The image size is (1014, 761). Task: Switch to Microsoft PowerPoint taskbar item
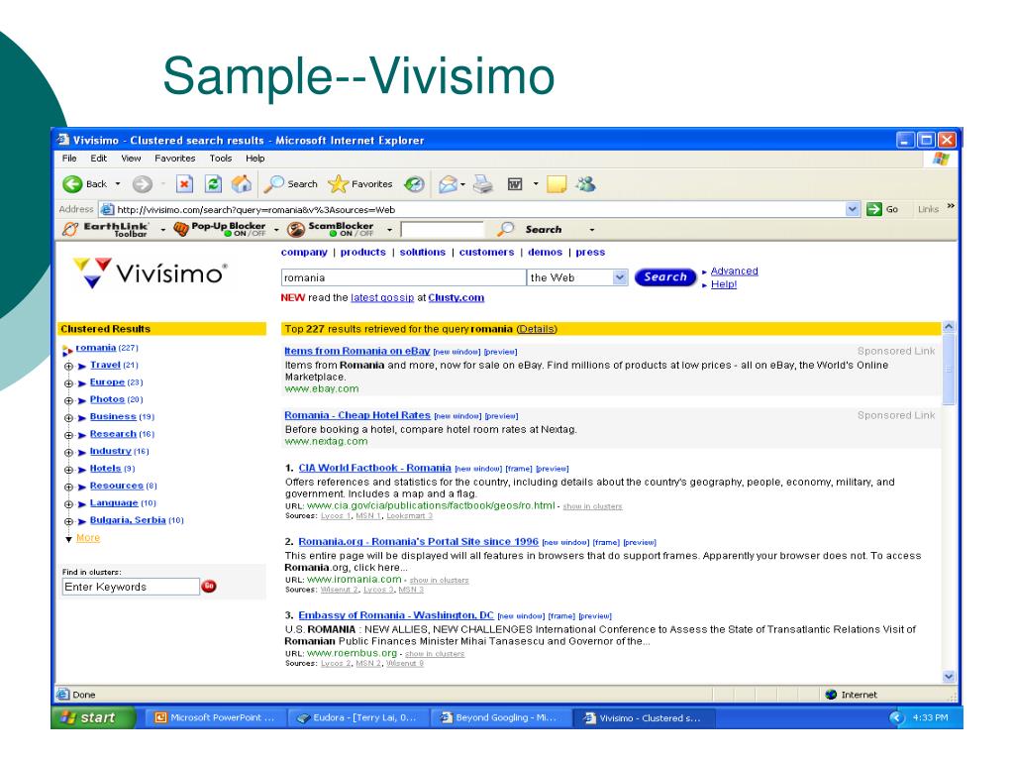[216, 717]
